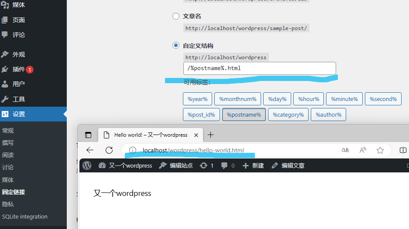Click the http://localhost/wordpress prefix text
The height and width of the screenshot is (229, 409).
226,57
